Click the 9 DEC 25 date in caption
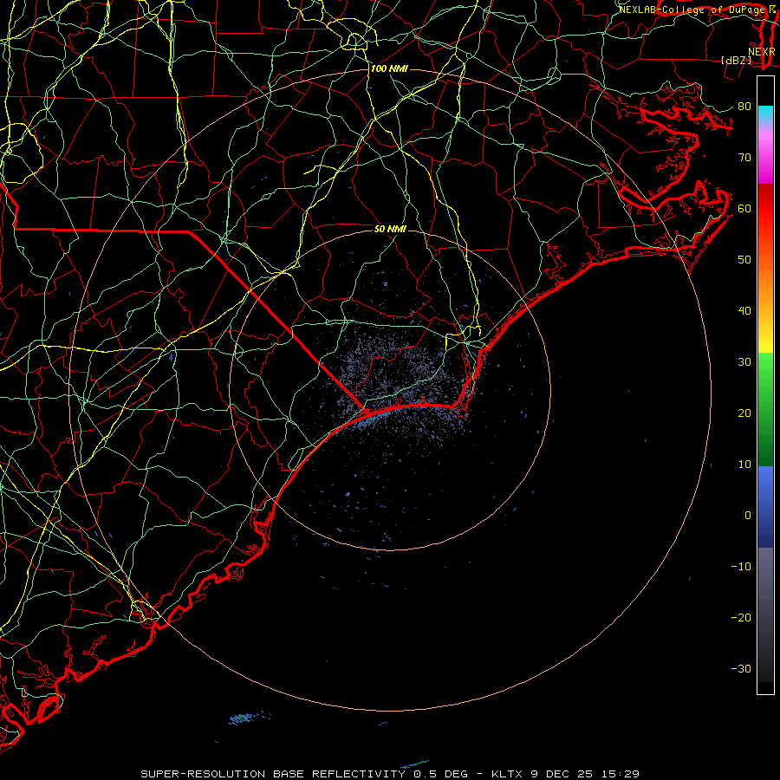Viewport: 780px width, 780px height. click(563, 774)
